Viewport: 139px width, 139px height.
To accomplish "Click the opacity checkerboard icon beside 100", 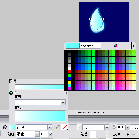I will point(115,127).
